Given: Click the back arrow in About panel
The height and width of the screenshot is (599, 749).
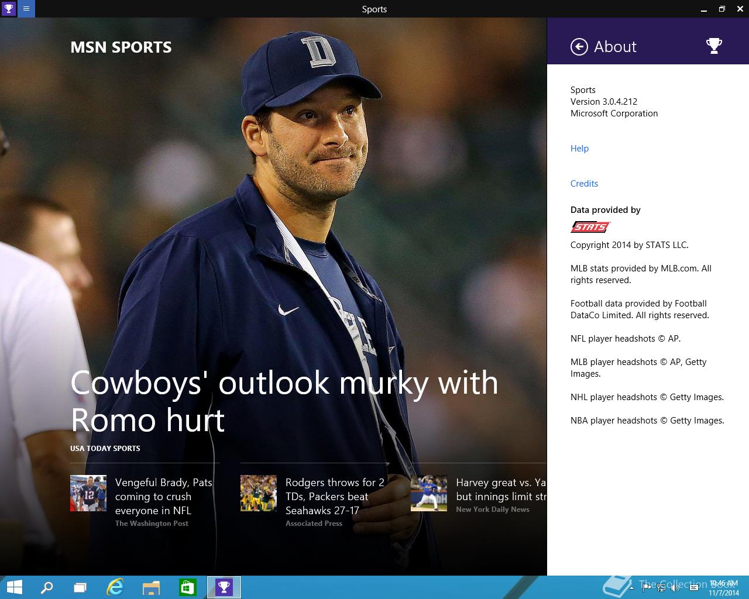Looking at the screenshot, I should click(579, 47).
